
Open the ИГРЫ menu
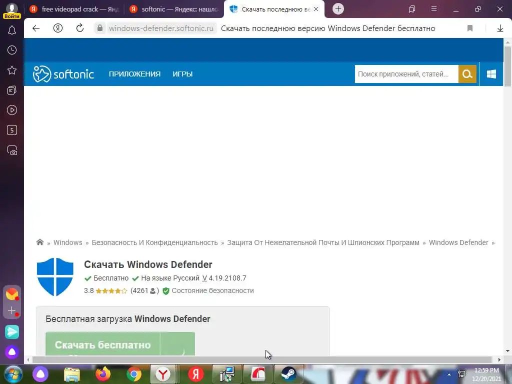182,74
